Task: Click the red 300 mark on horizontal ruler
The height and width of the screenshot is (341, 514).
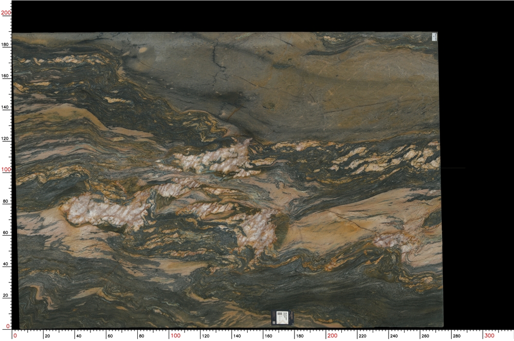Action: [489, 335]
